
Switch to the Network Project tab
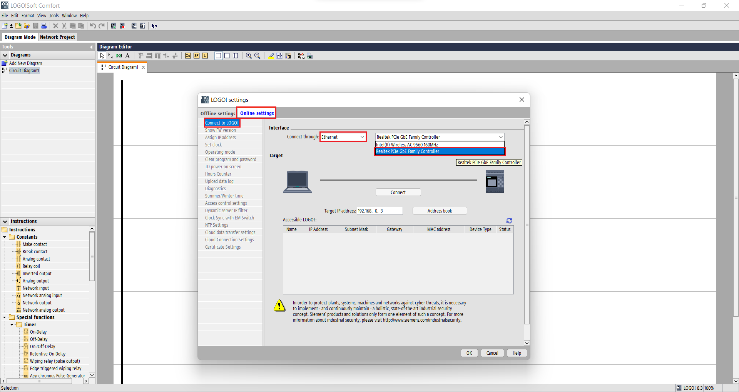click(57, 37)
